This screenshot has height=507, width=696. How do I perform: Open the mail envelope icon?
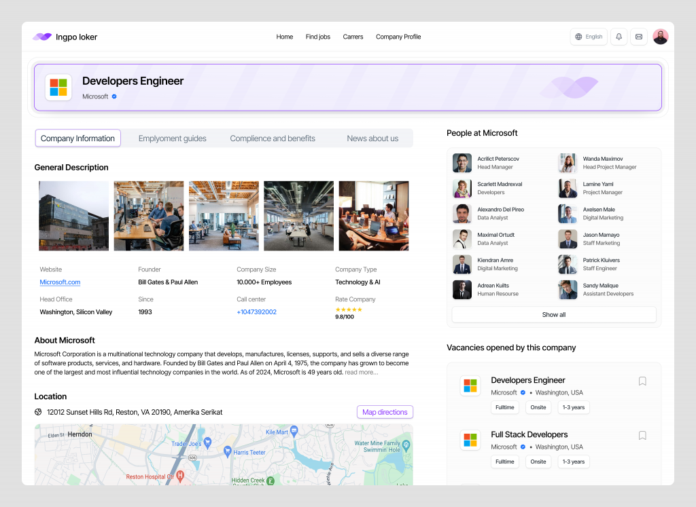coord(638,37)
